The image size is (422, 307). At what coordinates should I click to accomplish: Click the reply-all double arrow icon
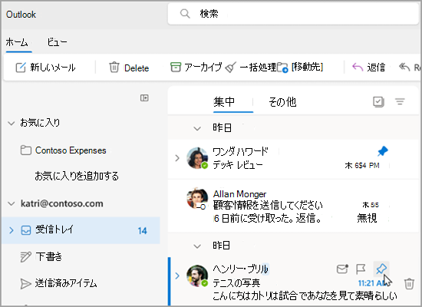[x=404, y=67]
